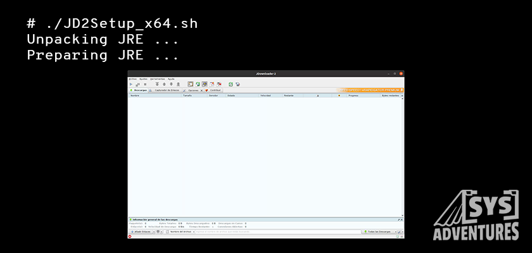Click the update check globe icon
Image resolution: width=532 pixels, height=253 pixels.
point(237,84)
